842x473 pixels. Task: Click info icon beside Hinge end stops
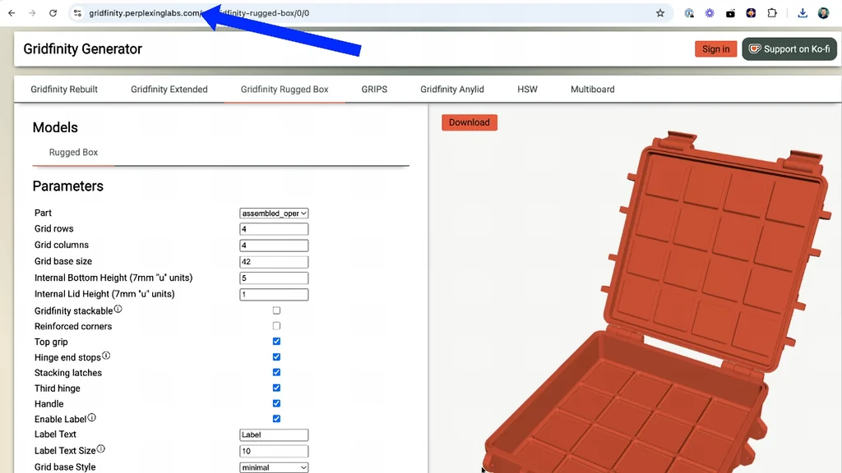pyautogui.click(x=106, y=355)
